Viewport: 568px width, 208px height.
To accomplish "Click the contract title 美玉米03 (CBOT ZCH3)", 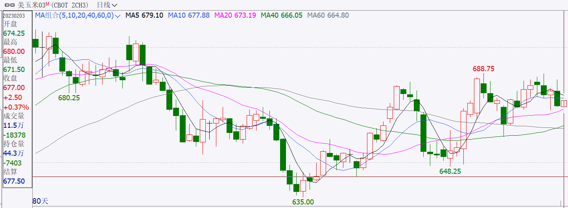I will point(52,5).
